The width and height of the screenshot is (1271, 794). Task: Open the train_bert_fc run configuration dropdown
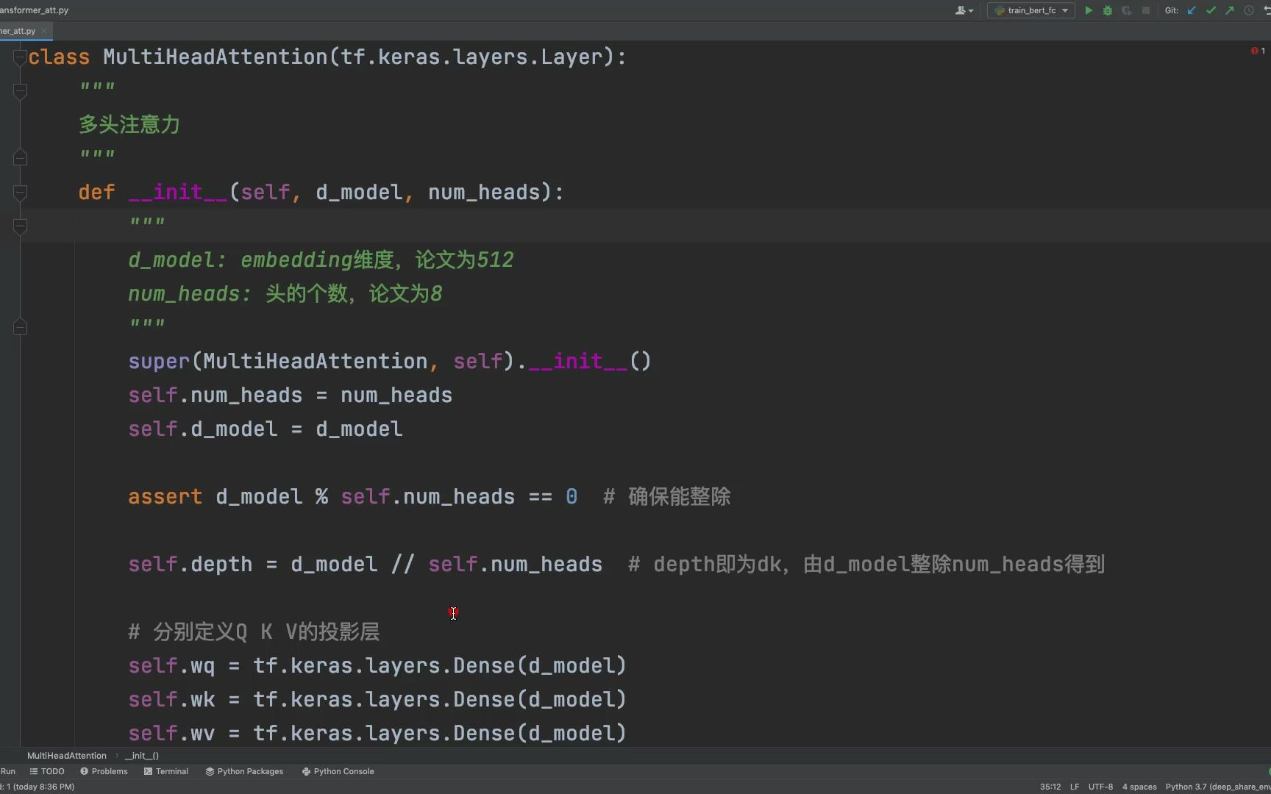coord(1031,10)
